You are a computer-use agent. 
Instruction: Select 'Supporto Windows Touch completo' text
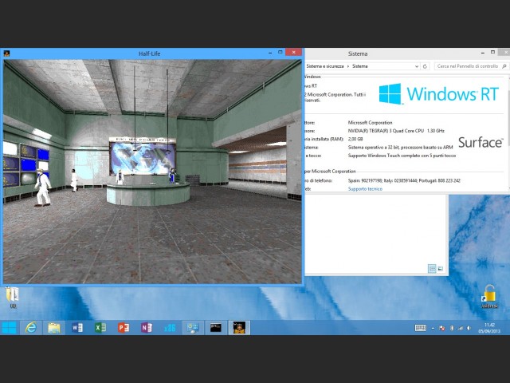click(380, 156)
